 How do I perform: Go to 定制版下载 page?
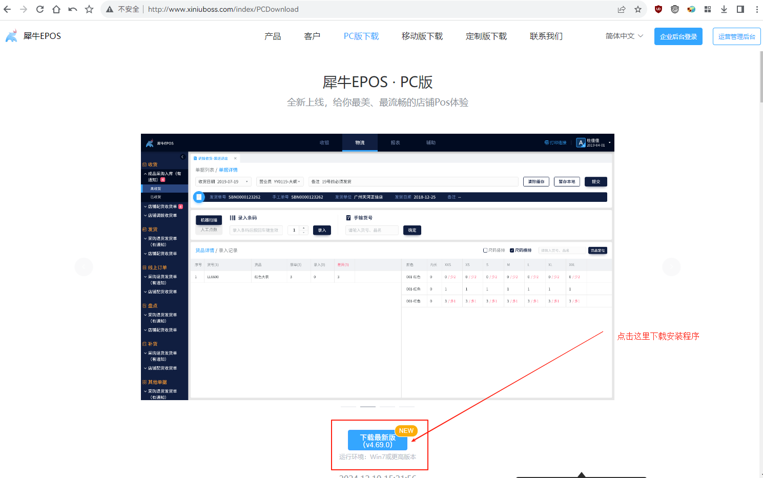point(486,36)
